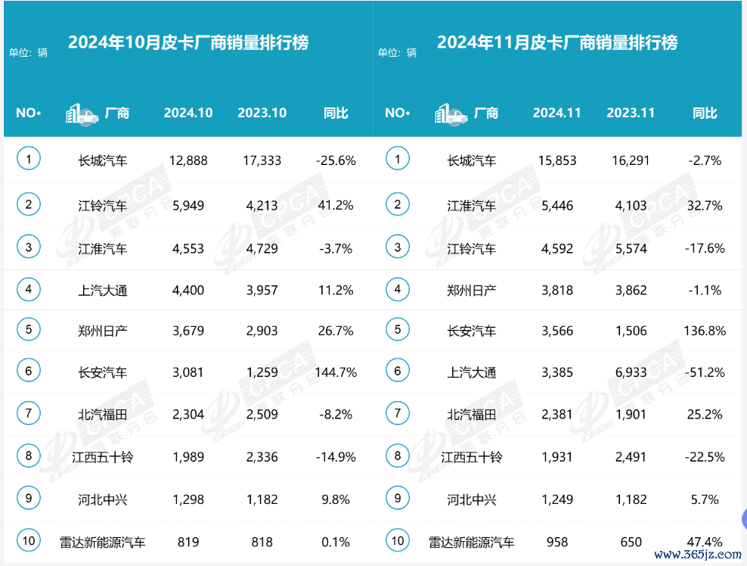This screenshot has width=747, height=566.
Task: Click the percentage 11.2%
Action: [336, 291]
